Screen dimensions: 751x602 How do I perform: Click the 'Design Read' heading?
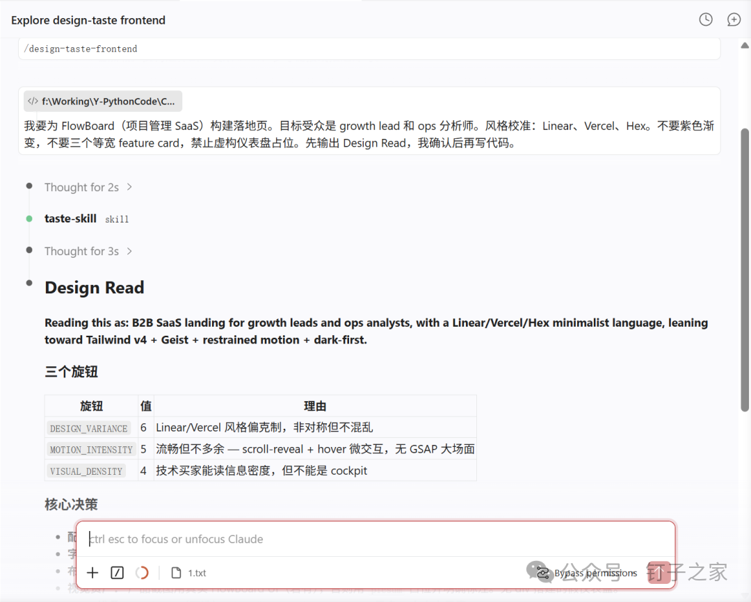click(95, 287)
